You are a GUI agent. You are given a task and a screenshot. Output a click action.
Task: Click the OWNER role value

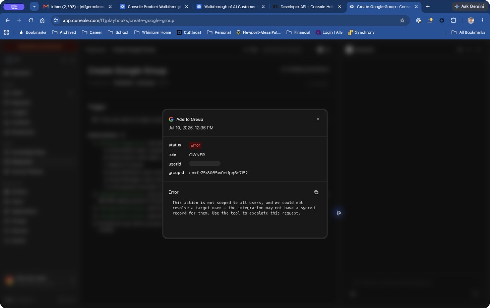[x=197, y=155]
